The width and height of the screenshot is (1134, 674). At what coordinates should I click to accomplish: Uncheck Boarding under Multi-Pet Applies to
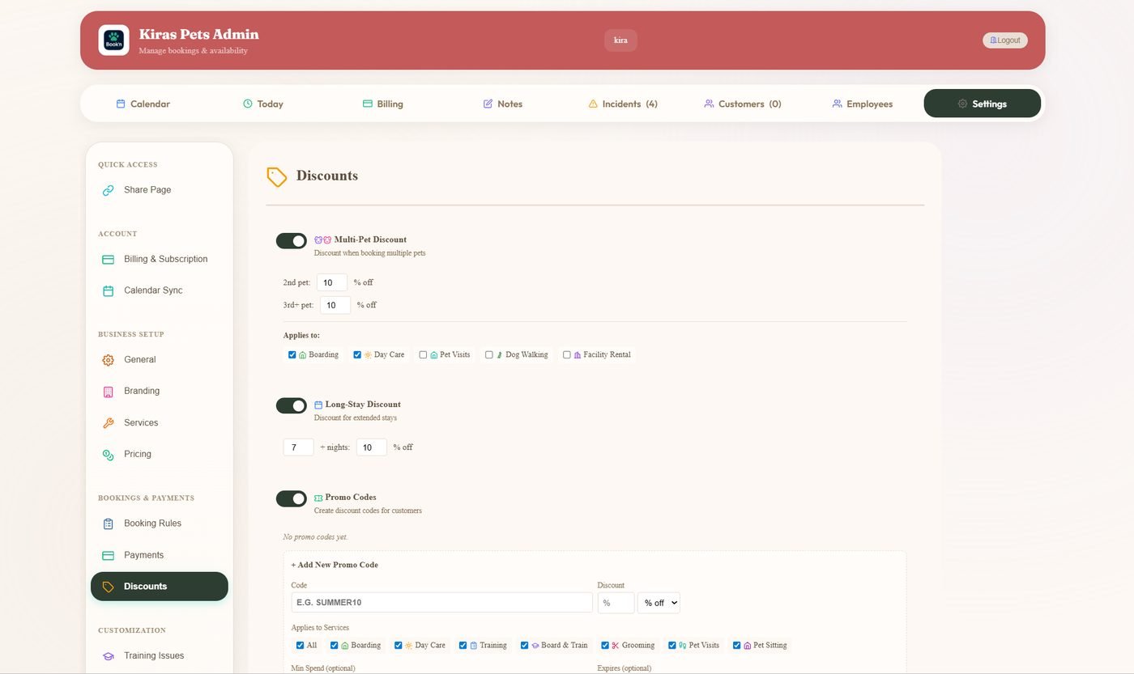[292, 354]
